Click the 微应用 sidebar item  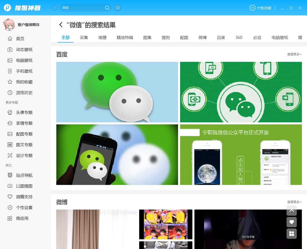click(x=22, y=218)
